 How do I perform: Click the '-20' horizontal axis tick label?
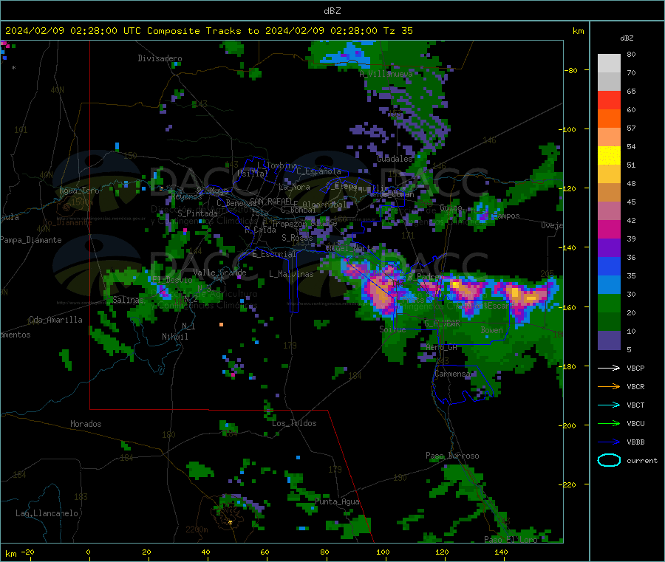click(x=27, y=552)
